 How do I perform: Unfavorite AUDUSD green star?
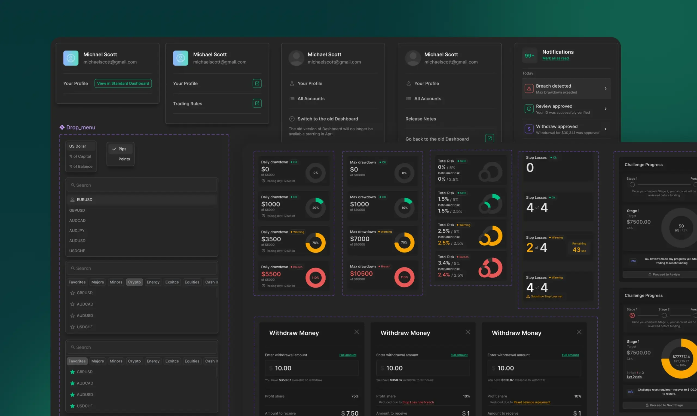pyautogui.click(x=72, y=395)
